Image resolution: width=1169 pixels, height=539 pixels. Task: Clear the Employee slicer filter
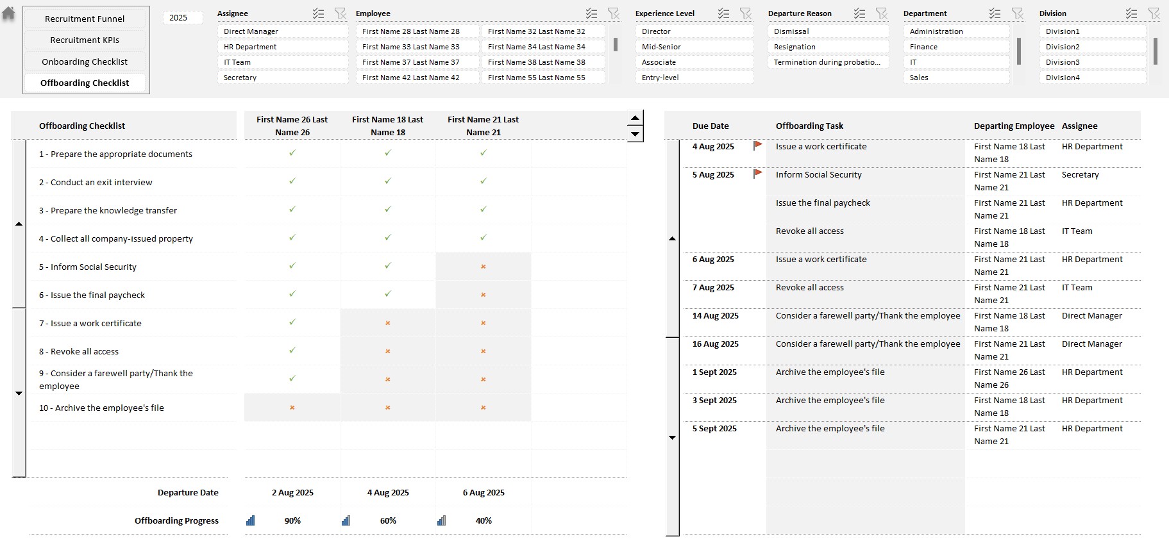[x=613, y=13]
